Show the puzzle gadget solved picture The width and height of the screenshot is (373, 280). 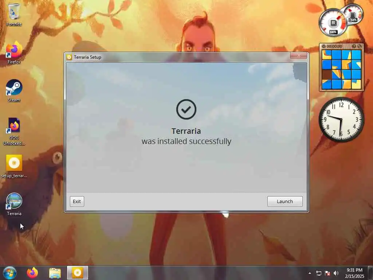pos(354,46)
